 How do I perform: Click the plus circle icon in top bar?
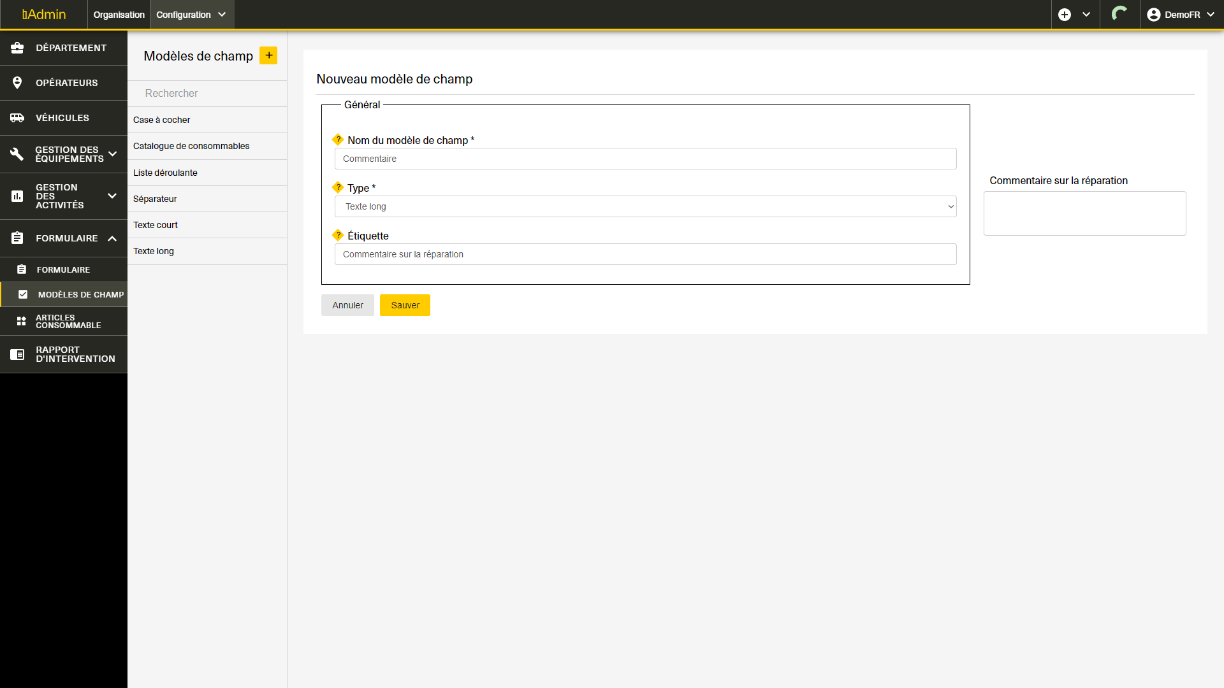(x=1065, y=15)
